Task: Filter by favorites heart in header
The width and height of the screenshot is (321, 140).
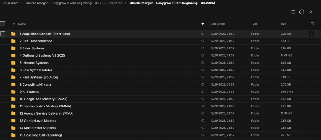Action: (x=203, y=24)
